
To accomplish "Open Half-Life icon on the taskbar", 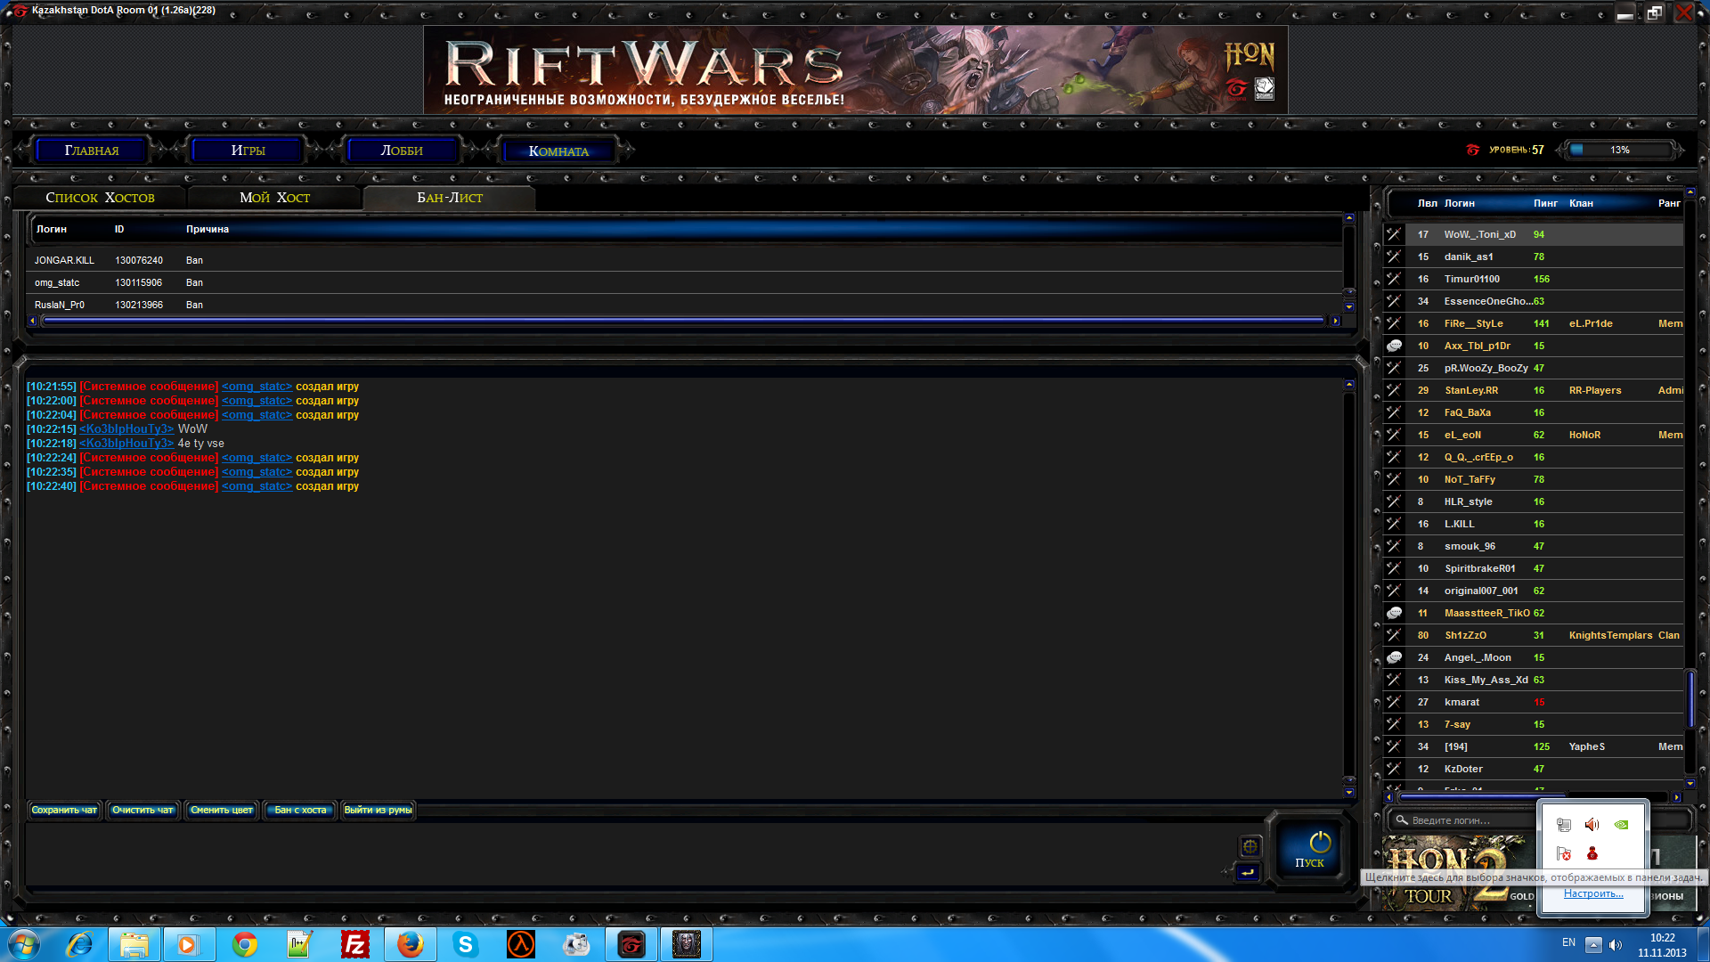I will (521, 944).
